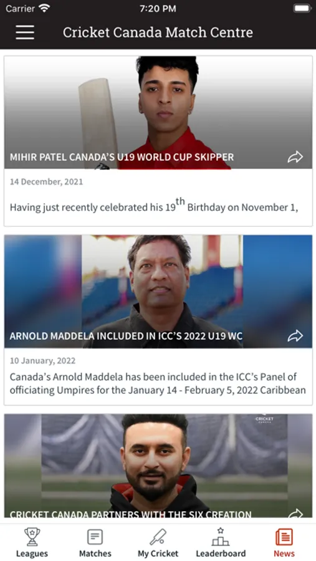Read the 19th Birthday article excerpt
Screen dimensions: 316x561
click(x=154, y=205)
